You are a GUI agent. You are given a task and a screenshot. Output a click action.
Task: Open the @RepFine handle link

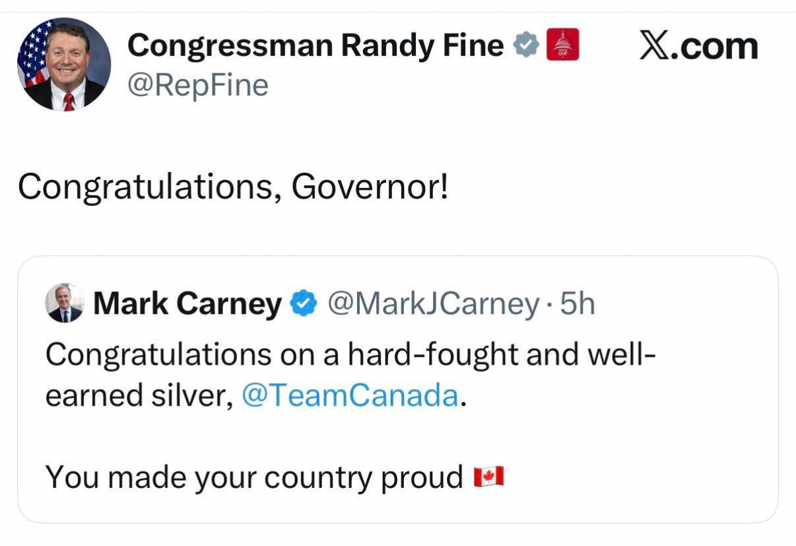point(198,85)
